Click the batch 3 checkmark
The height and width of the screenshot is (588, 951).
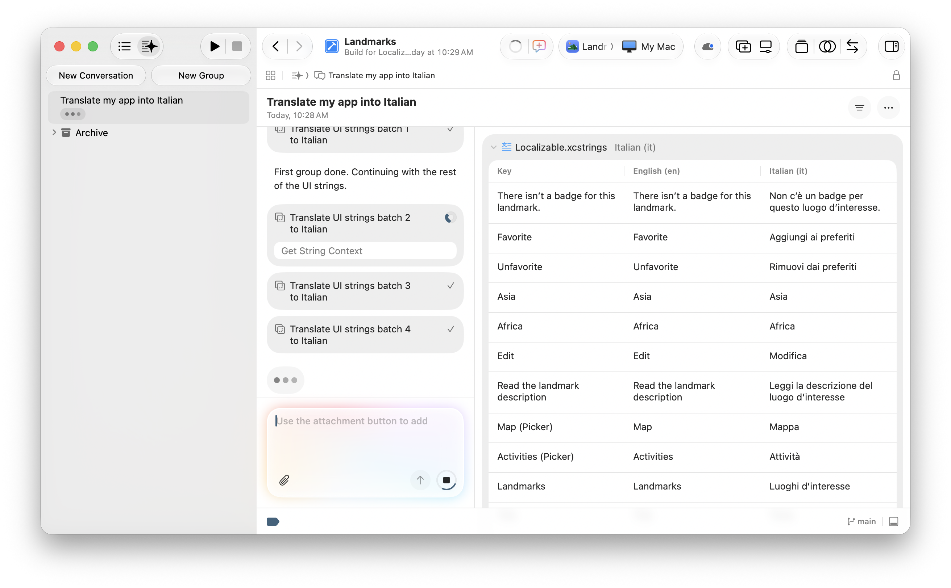click(x=450, y=286)
